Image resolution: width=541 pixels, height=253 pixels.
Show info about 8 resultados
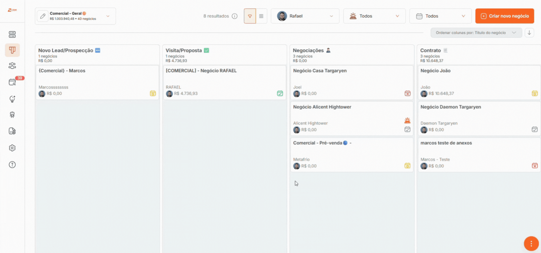(x=235, y=16)
